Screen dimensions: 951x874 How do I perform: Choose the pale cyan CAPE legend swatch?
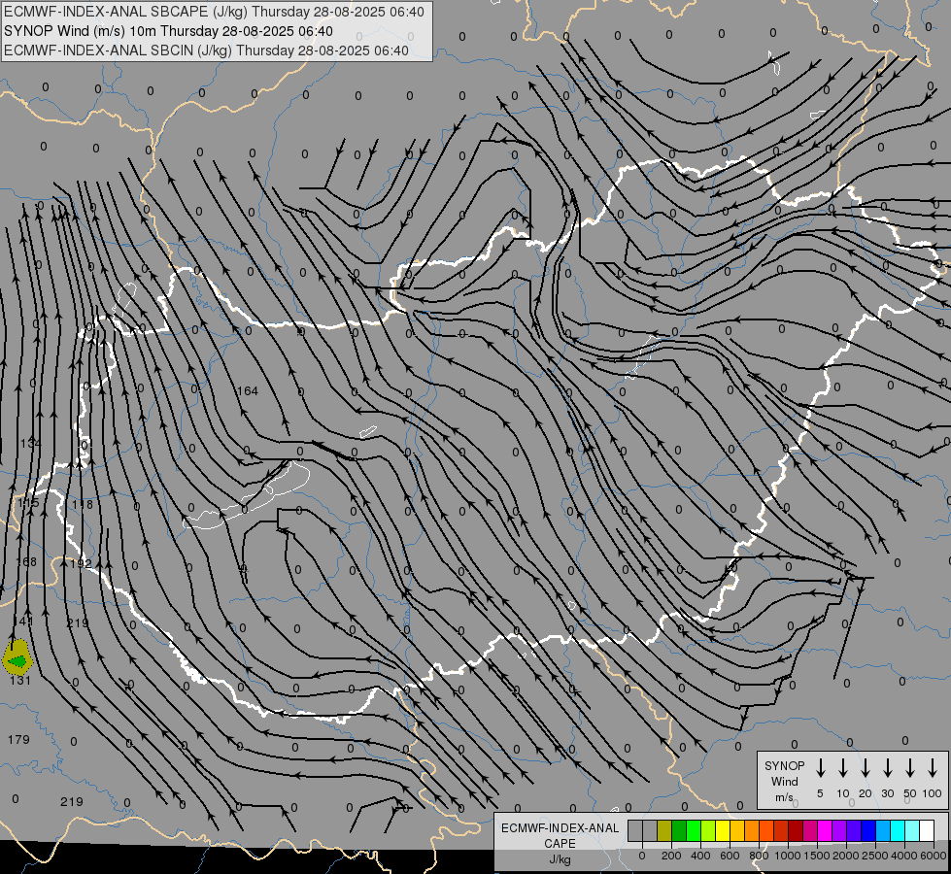click(x=911, y=830)
